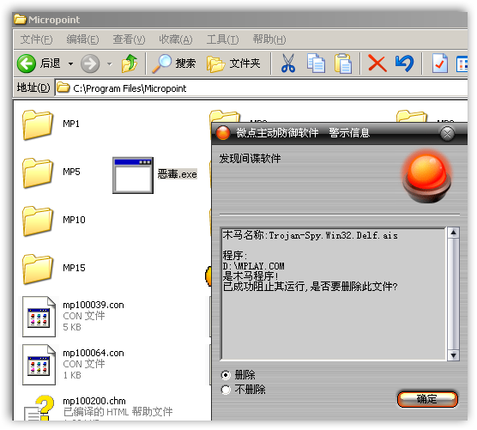The height and width of the screenshot is (430, 477).
Task: Select the mp100064.con file
Action: tap(74, 364)
